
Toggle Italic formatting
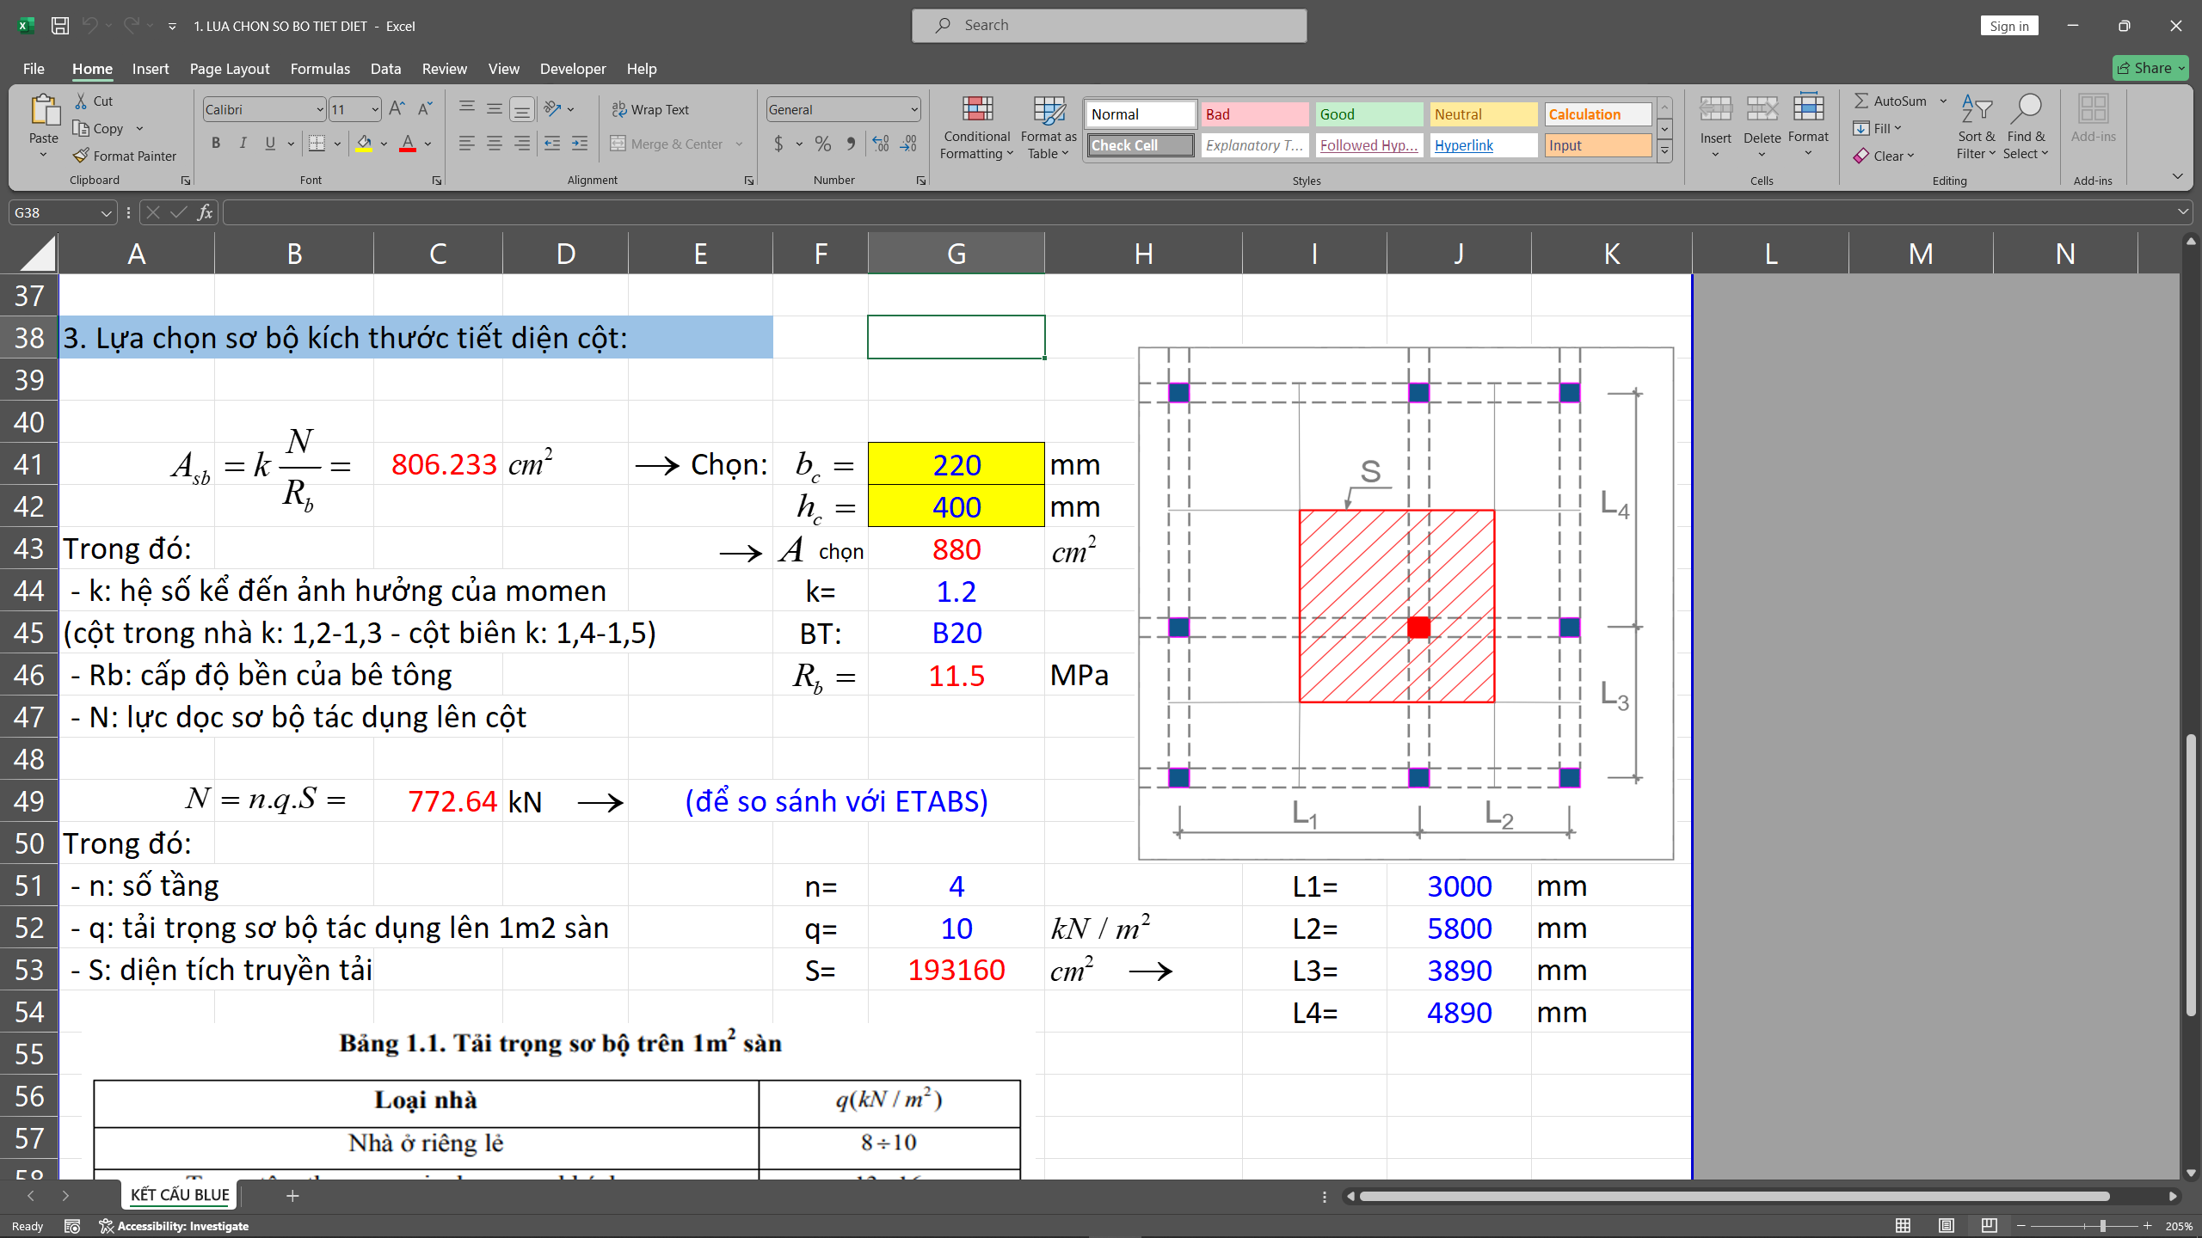pyautogui.click(x=243, y=144)
